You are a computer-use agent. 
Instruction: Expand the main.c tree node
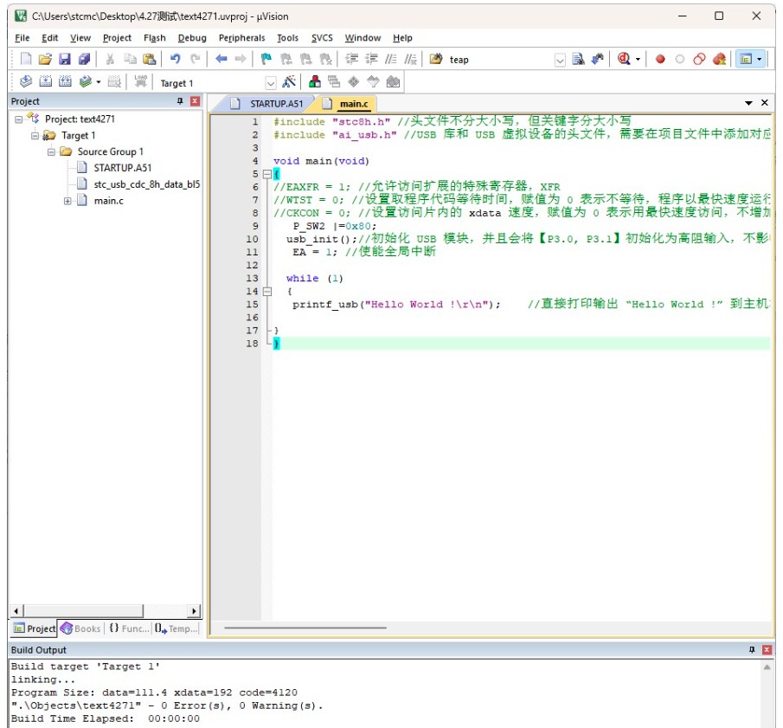pos(67,201)
